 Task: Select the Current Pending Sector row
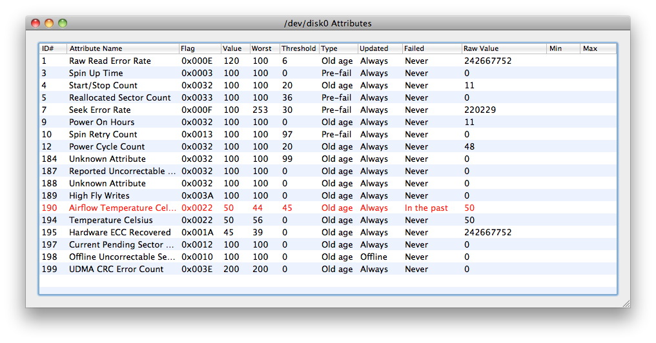(328, 244)
